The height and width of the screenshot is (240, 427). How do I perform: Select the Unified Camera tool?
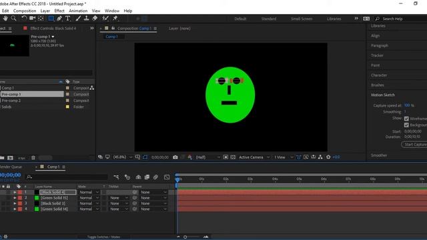point(33,18)
